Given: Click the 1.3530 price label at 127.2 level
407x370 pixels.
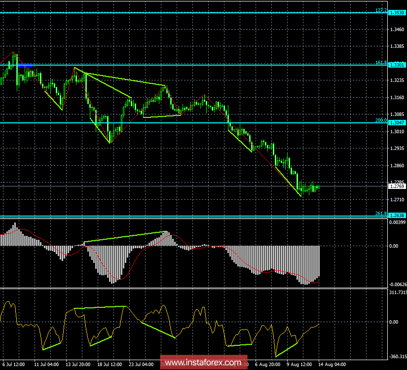Looking at the screenshot, I should point(396,12).
